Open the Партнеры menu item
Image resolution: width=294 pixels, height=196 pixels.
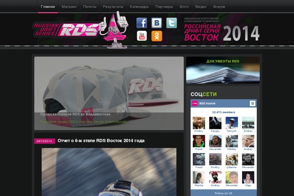(164, 6)
